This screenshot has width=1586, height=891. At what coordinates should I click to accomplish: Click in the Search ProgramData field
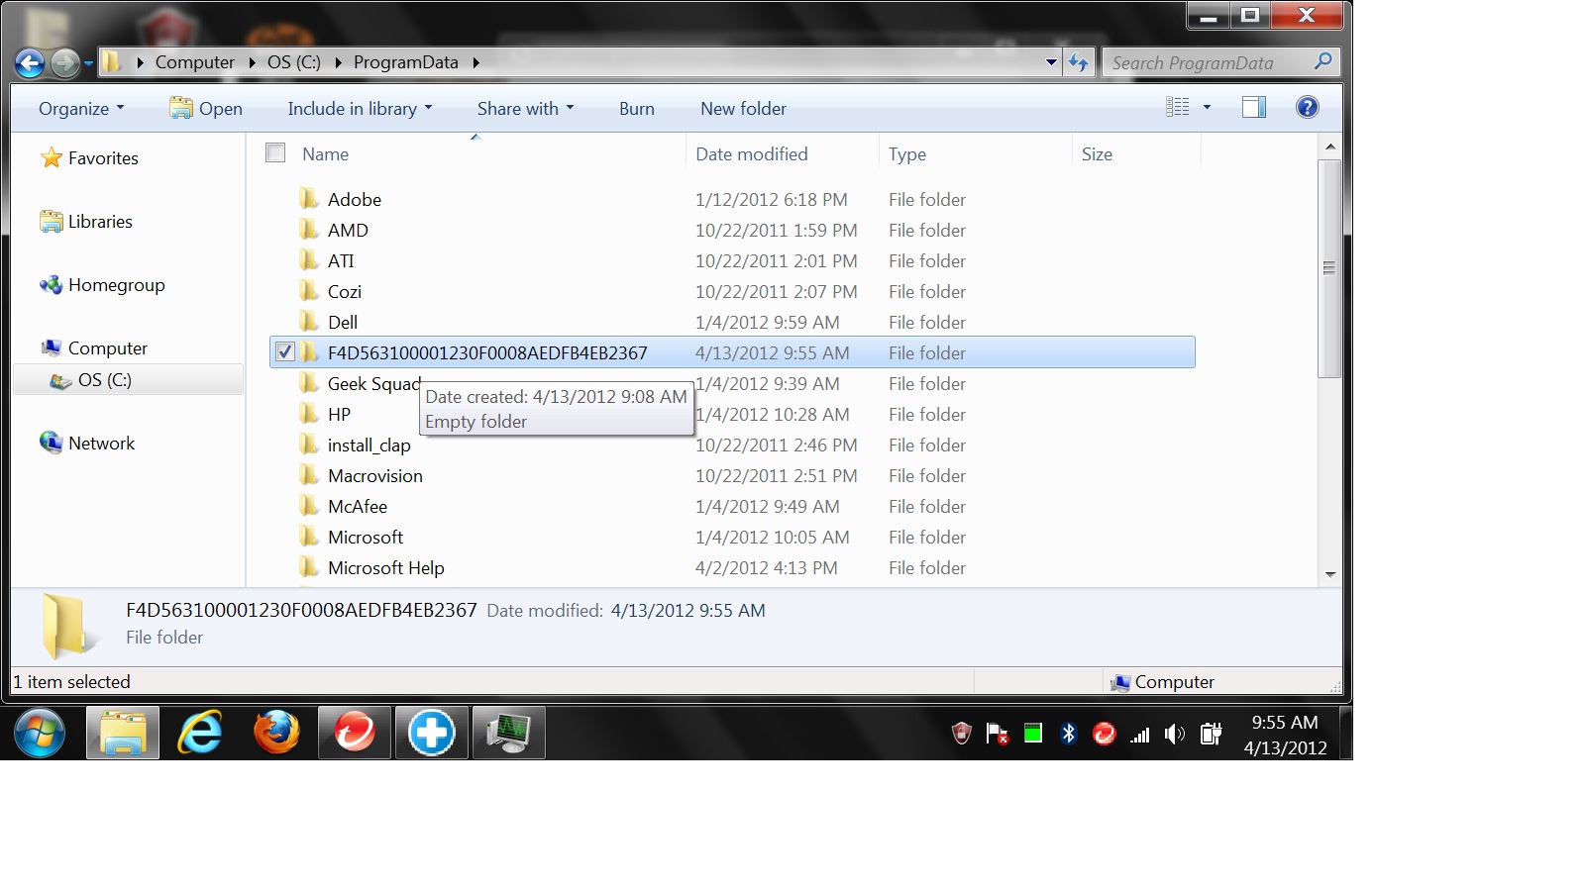pyautogui.click(x=1209, y=63)
